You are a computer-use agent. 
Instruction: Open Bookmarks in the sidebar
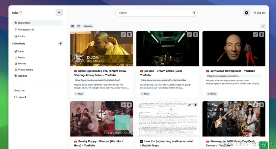(x=38, y=23)
